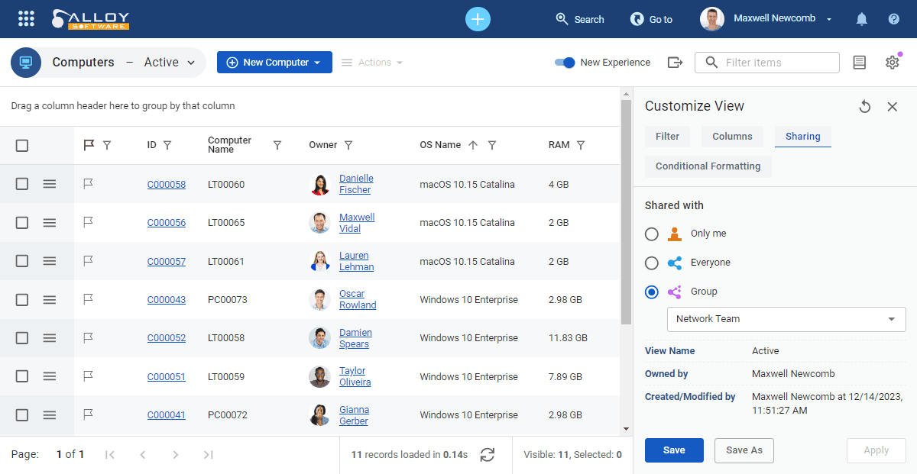Click the LT00058 computer name cell
Viewport: 917px width, 474px height.
point(226,337)
